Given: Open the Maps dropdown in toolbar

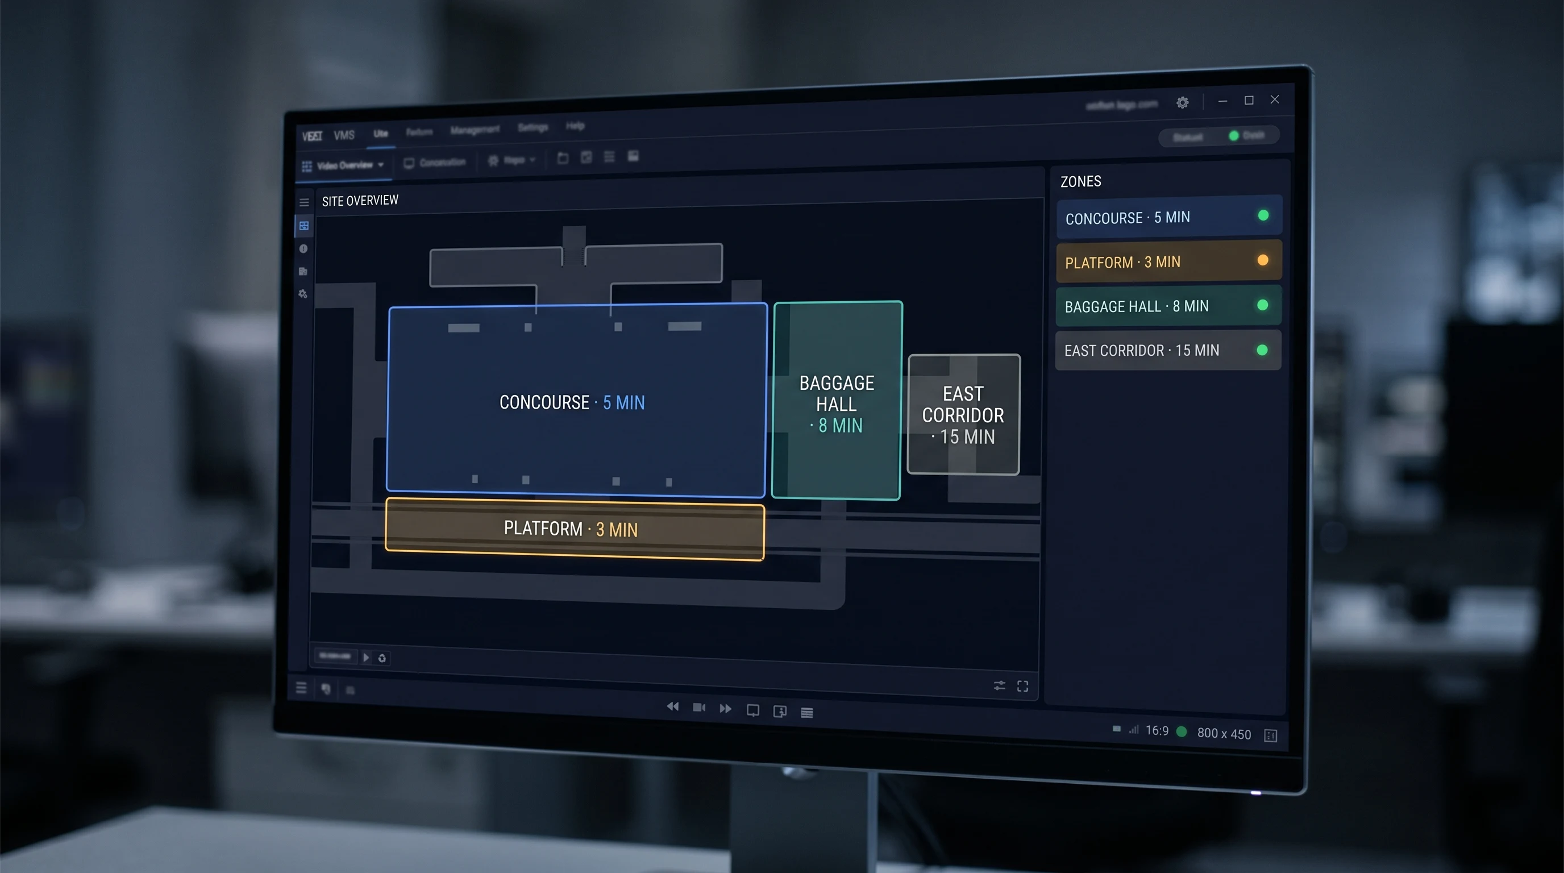Looking at the screenshot, I should tap(512, 160).
